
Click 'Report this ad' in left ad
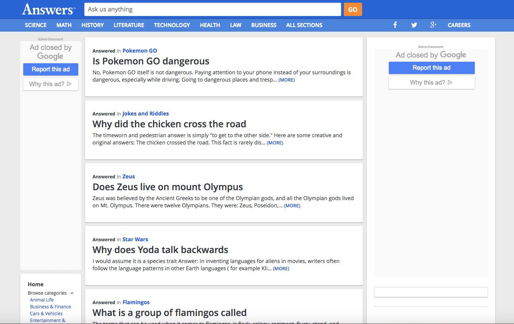pos(51,69)
